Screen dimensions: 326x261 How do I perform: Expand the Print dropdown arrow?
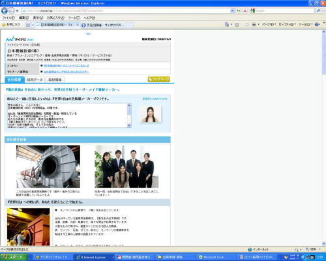click(x=258, y=25)
